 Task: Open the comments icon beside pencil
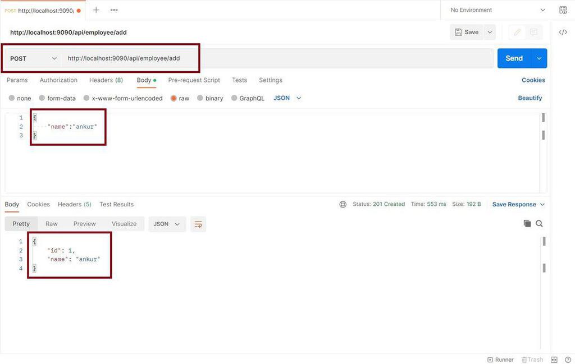click(534, 32)
